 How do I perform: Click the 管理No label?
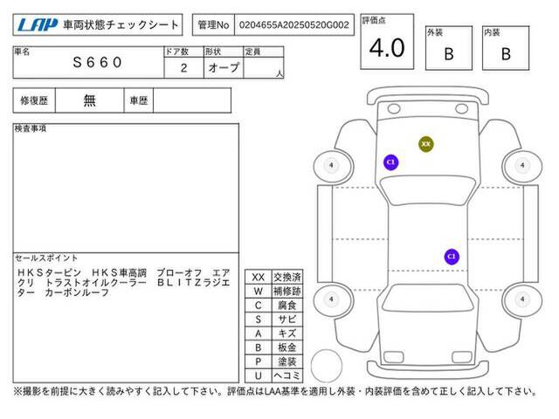(213, 25)
